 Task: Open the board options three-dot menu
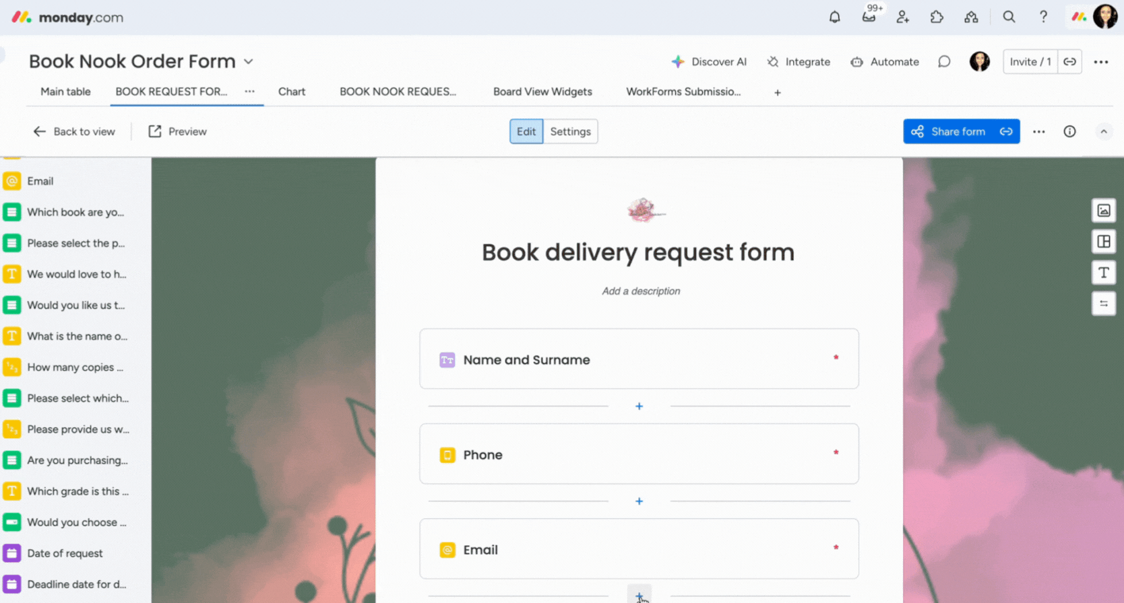point(1101,62)
